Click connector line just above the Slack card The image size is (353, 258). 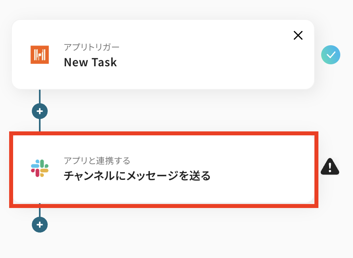40,126
